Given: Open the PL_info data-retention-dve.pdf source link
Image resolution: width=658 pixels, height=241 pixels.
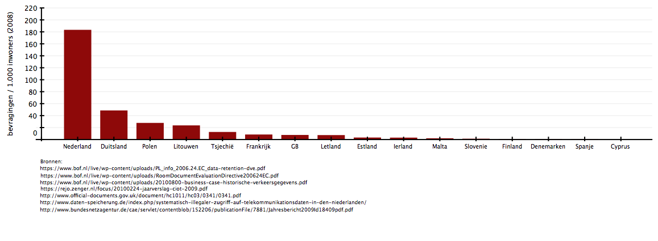Looking at the screenshot, I should point(152,168).
